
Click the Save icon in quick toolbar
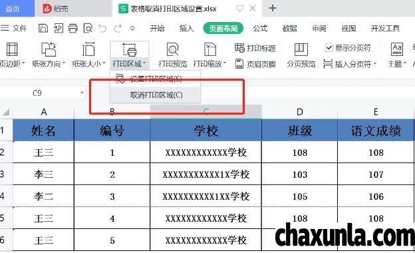tap(43, 28)
